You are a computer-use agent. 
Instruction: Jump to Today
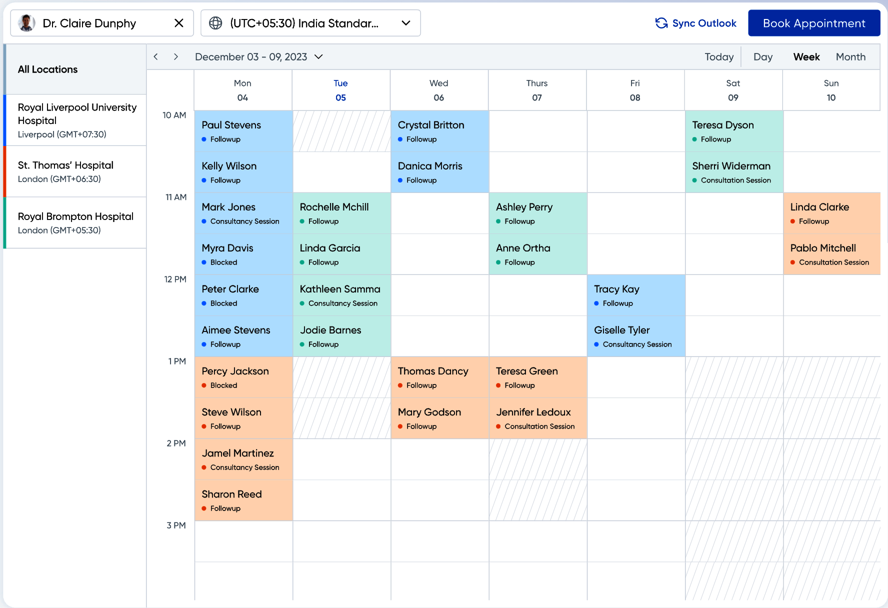pos(718,57)
